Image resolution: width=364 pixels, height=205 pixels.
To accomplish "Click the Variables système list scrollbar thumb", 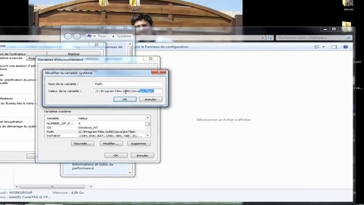I will point(148,124).
